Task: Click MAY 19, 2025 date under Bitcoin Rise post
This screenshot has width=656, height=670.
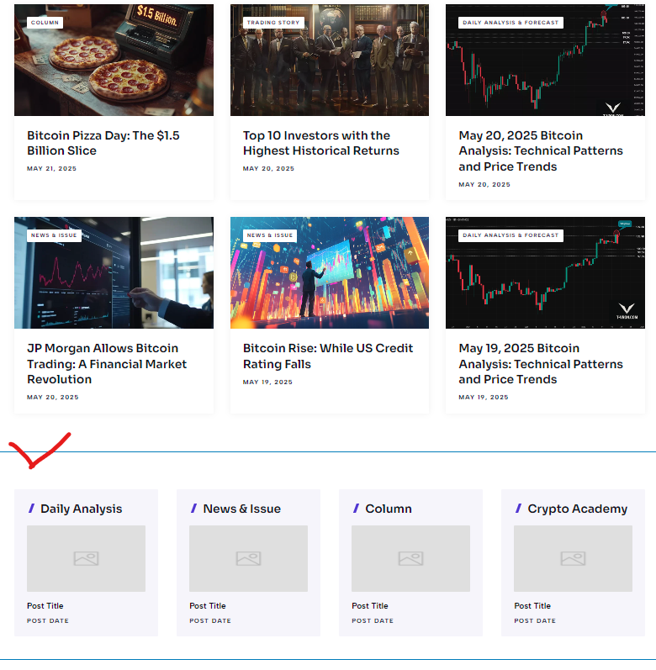Action: coord(268,382)
